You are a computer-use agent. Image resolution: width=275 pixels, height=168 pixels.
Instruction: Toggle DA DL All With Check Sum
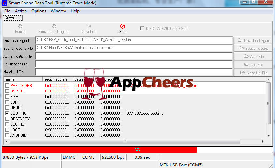pyautogui.click(x=142, y=28)
